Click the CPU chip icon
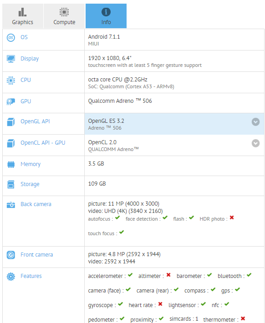 pos(11,81)
